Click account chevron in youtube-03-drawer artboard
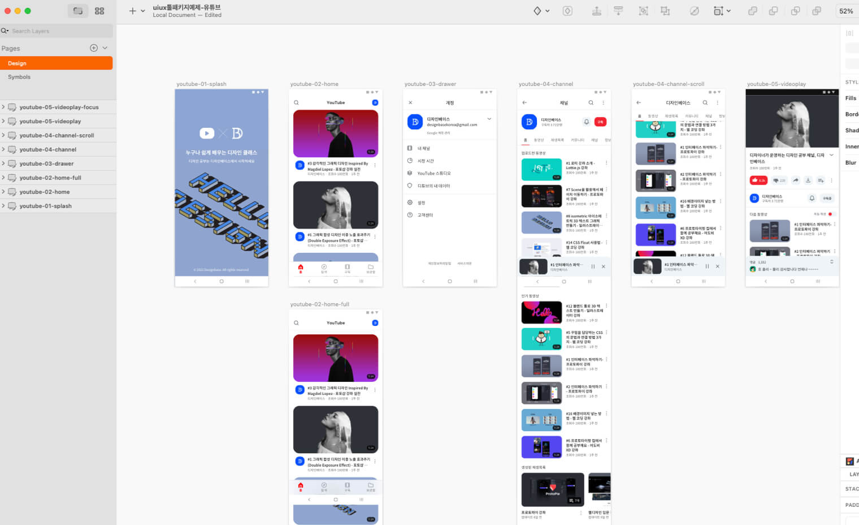 489,119
